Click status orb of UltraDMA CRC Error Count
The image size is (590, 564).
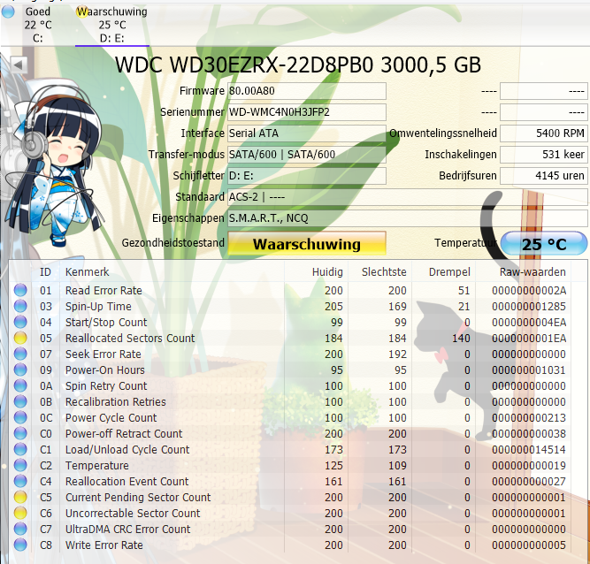pyautogui.click(x=20, y=529)
